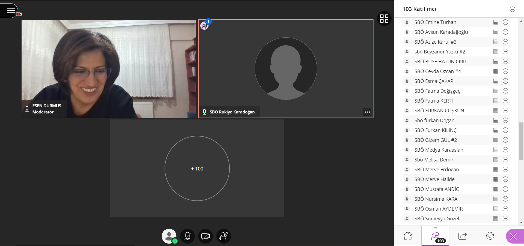The image size is (524, 246).
Task: Open the Chat panel tab
Action: coord(408,236)
